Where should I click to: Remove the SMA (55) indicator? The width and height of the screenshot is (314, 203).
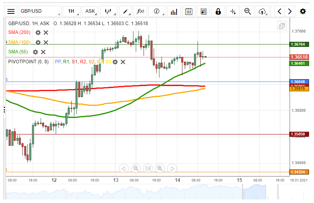point(43,52)
